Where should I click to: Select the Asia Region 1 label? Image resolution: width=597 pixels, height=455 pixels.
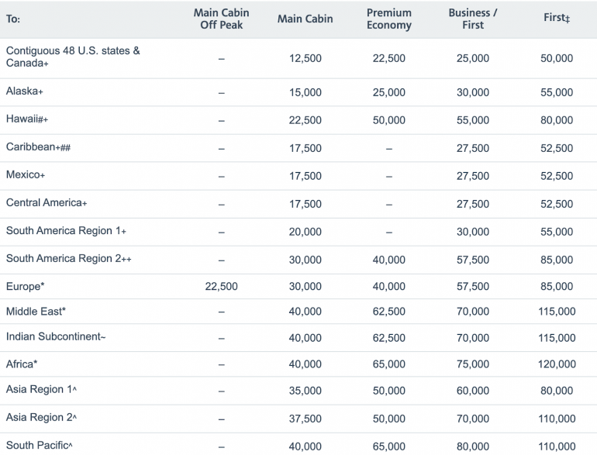(x=40, y=389)
